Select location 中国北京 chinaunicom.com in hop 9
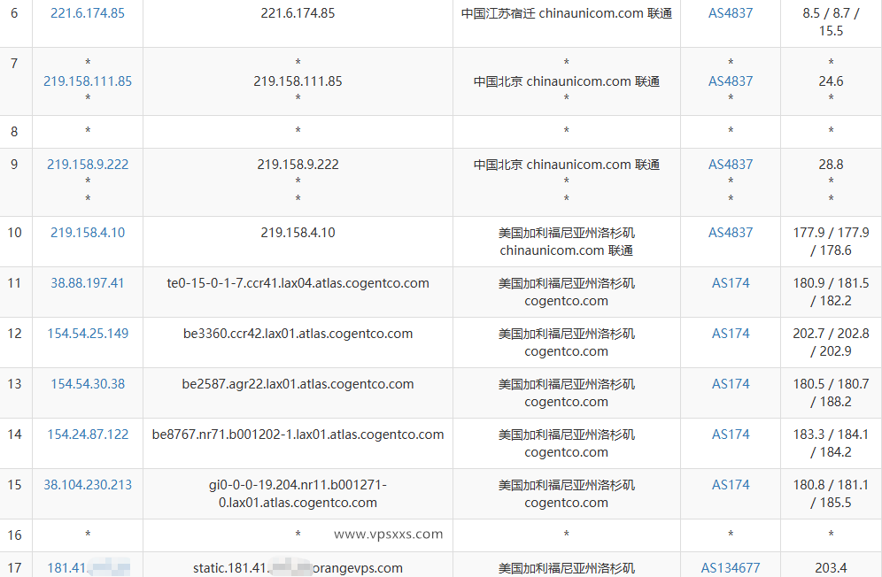The image size is (882, 577). point(567,165)
